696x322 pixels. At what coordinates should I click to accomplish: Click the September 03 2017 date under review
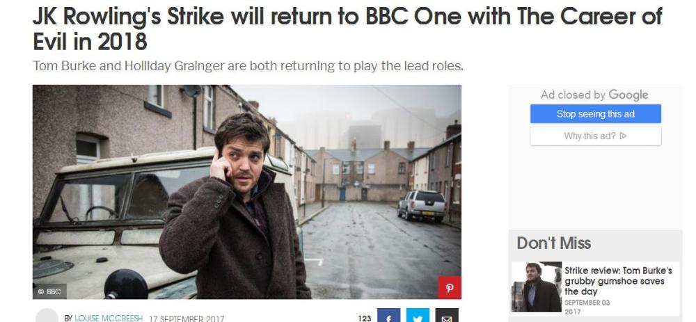click(587, 307)
